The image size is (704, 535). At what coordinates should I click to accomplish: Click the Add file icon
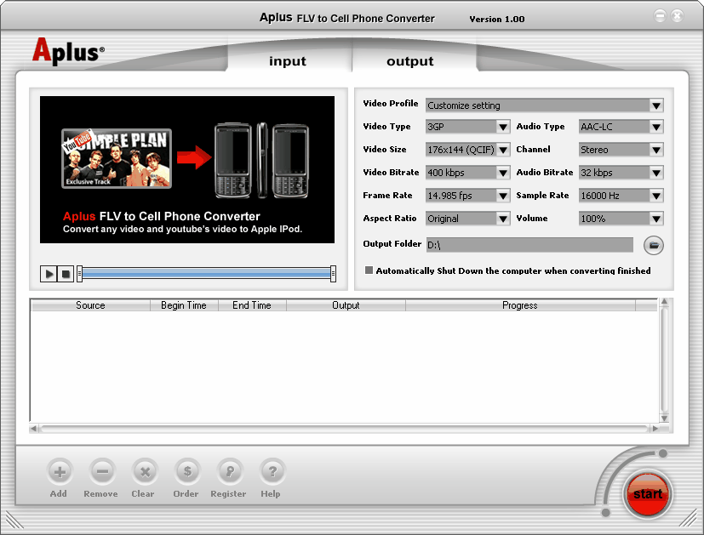point(59,471)
